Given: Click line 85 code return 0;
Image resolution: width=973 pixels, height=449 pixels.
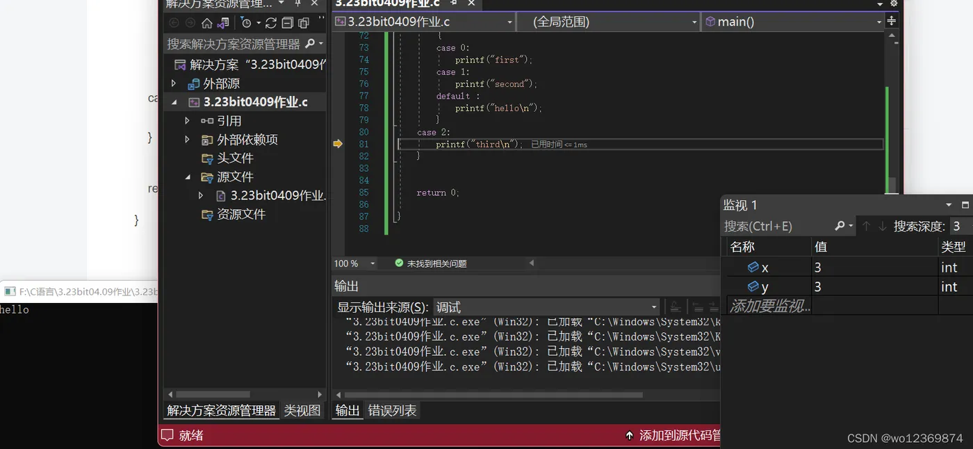Looking at the screenshot, I should click(438, 193).
